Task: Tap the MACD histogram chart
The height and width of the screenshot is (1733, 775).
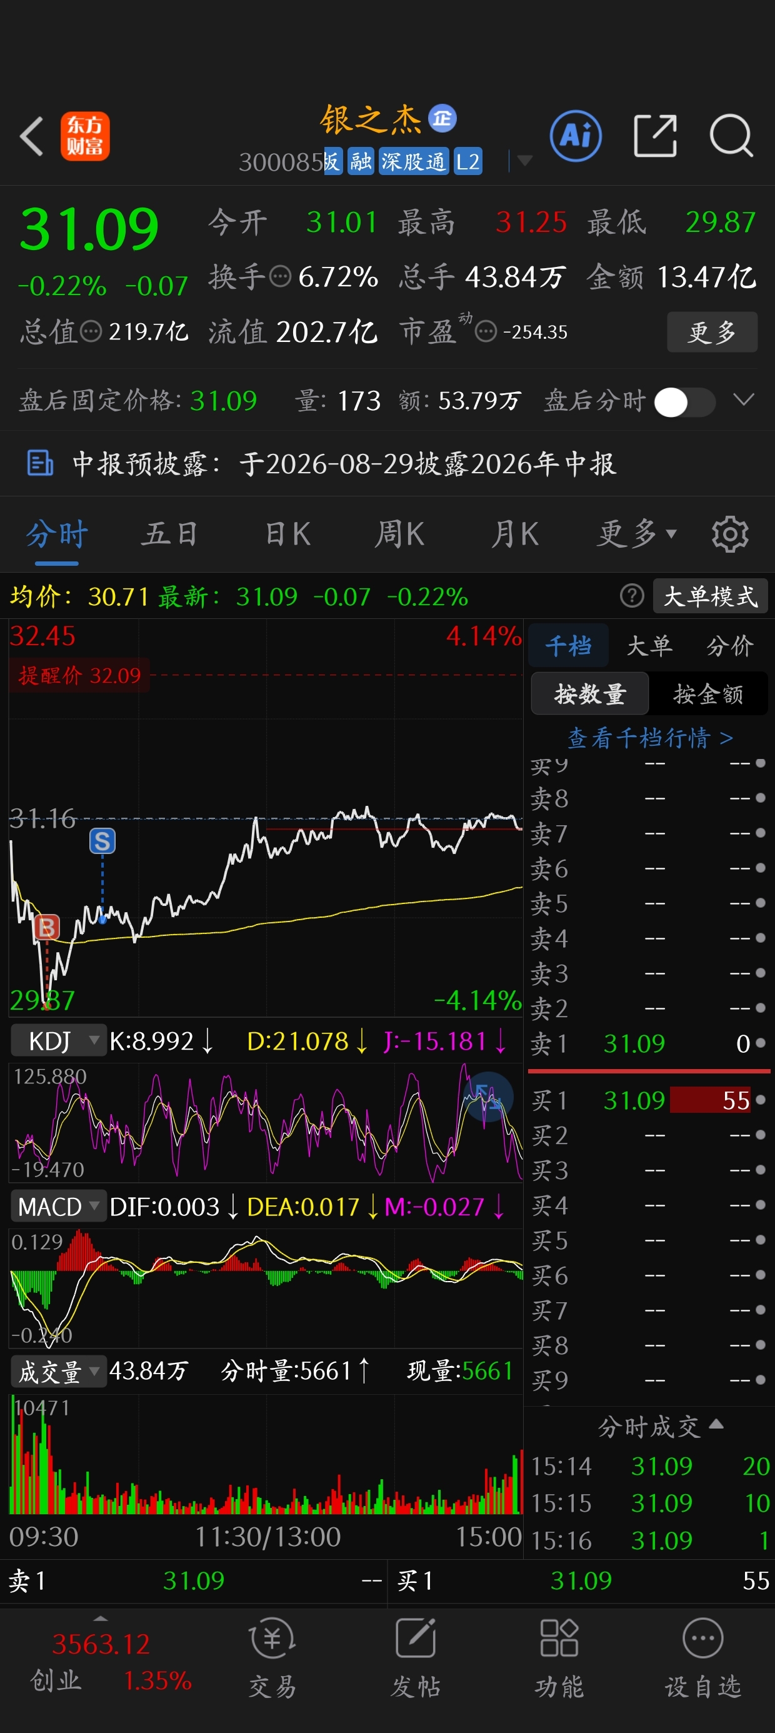Action: 266,1288
